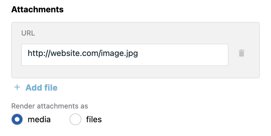This screenshot has width=271, height=136.
Task: Delete the attachment with the trash icon
Action: pyautogui.click(x=242, y=53)
